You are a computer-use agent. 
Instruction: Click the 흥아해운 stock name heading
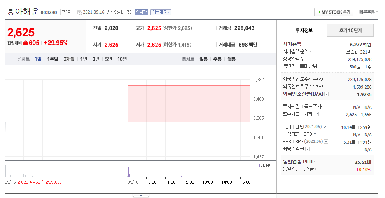pyautogui.click(x=23, y=12)
